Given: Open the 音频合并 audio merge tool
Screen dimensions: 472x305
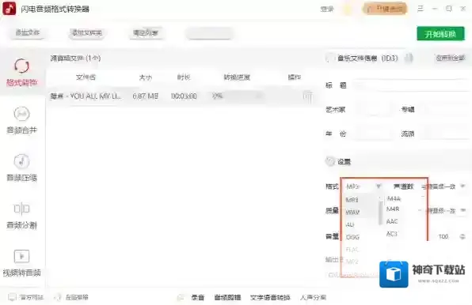Looking at the screenshot, I should [21, 120].
